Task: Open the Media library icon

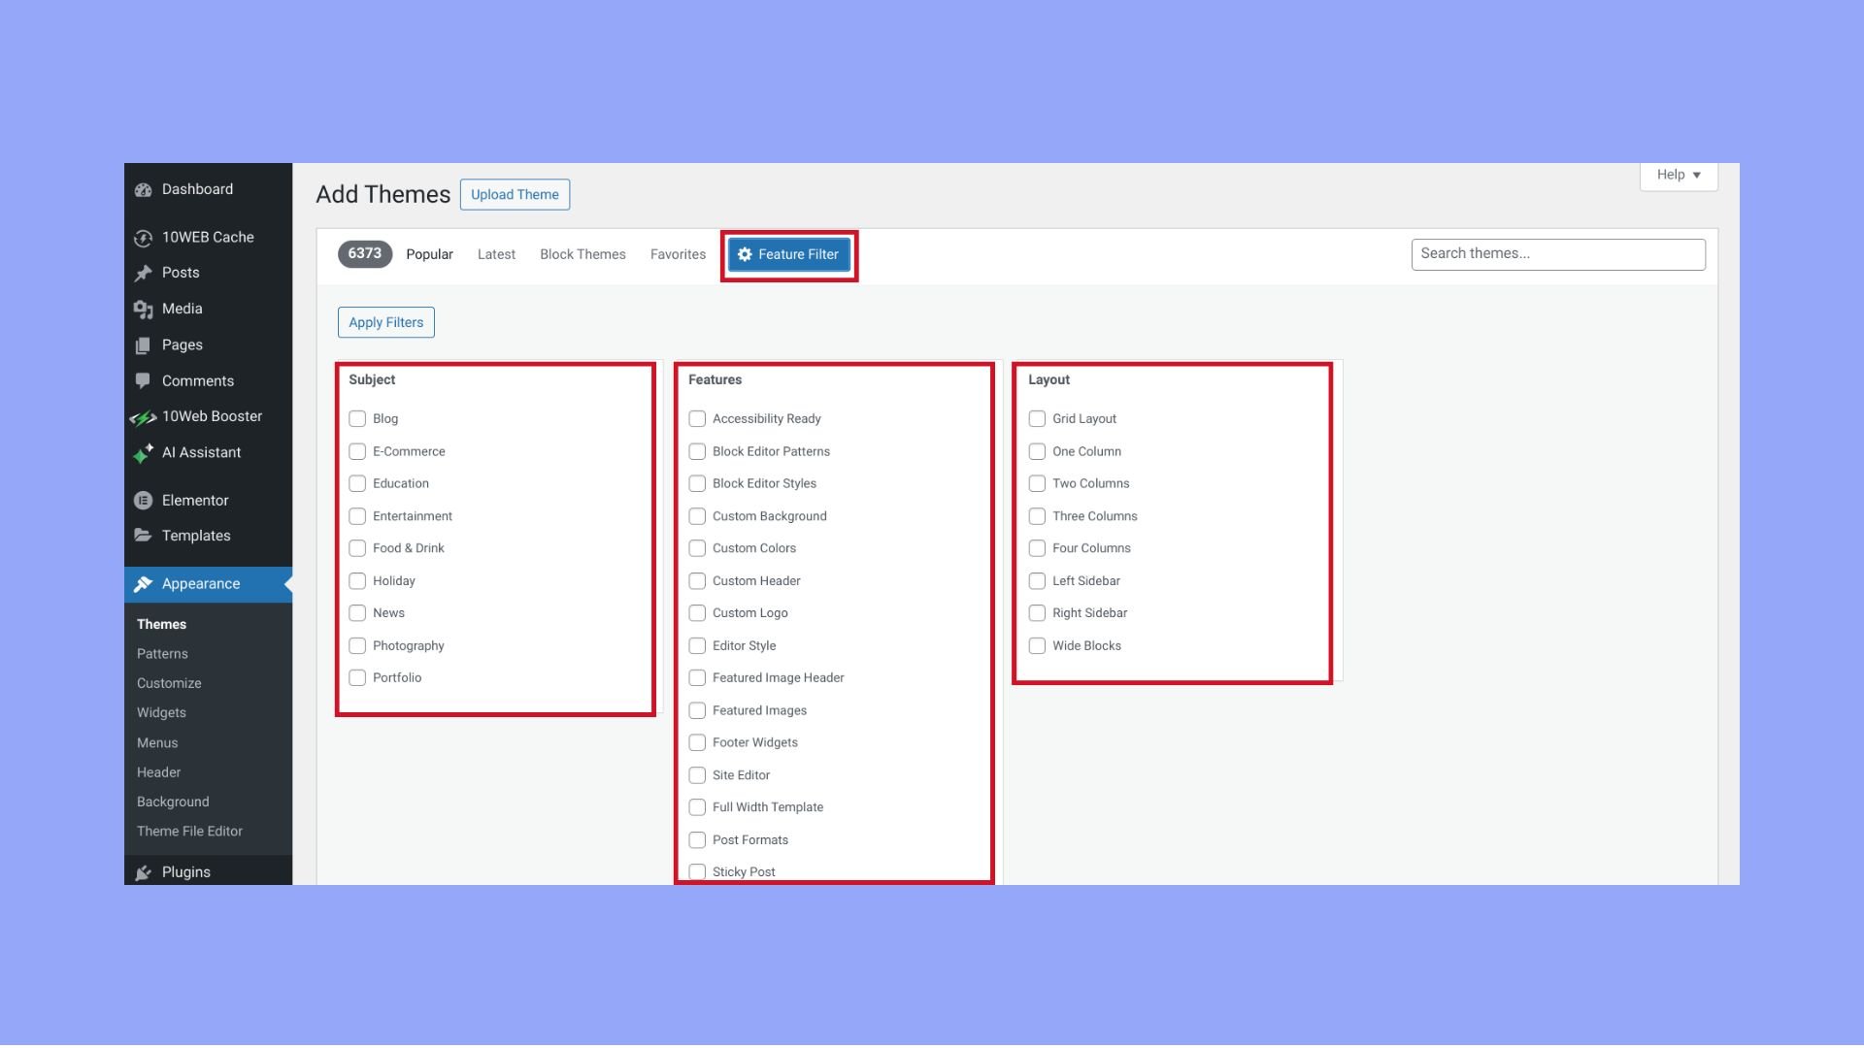Action: (142, 309)
